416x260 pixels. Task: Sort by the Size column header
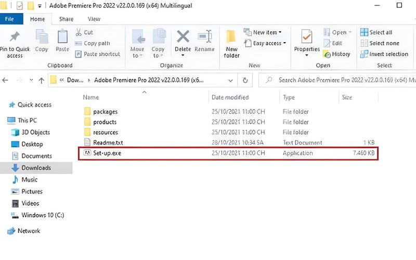point(347,97)
